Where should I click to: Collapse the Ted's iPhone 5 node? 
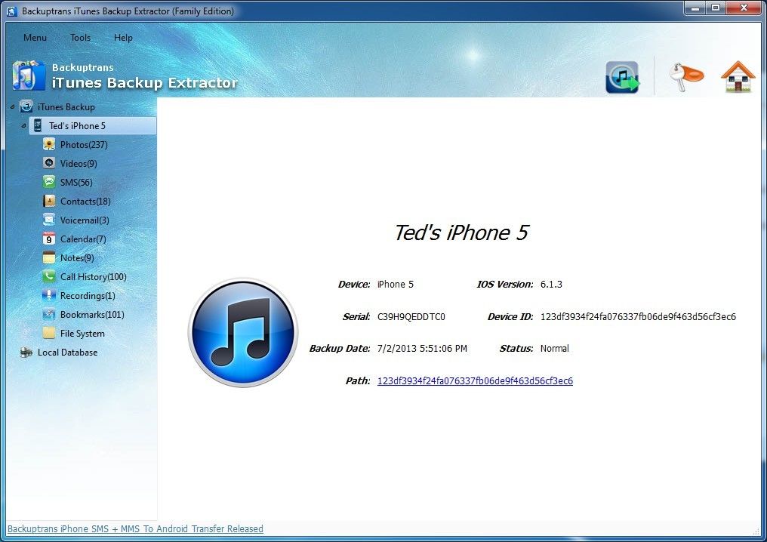click(23, 126)
